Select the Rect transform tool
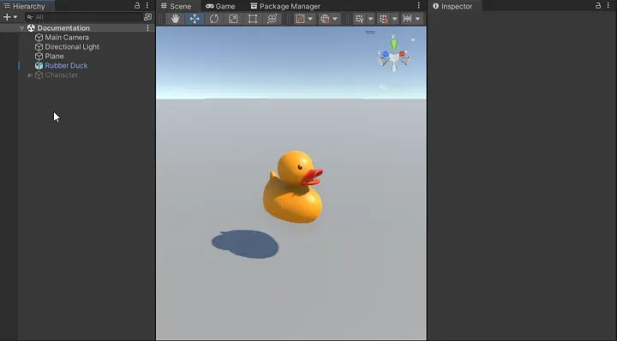This screenshot has height=341, width=617. [x=252, y=19]
